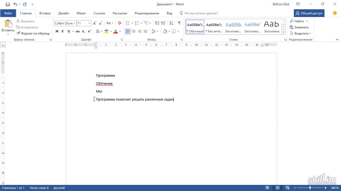Image resolution: width=341 pixels, height=191 pixels.
Task: Open the Borders dropdown arrow
Action: coord(178,31)
